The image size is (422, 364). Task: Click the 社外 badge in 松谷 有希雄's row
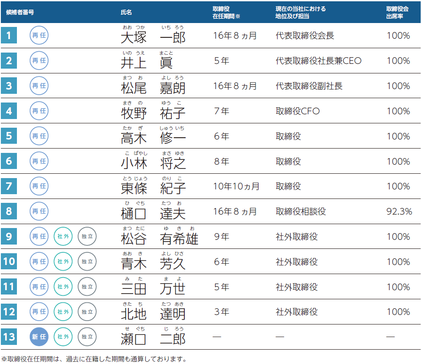click(63, 236)
